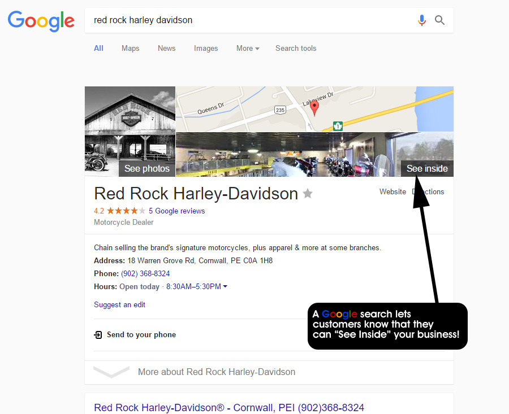Click the search query input field
Screen dimensions: 509x414
point(250,20)
